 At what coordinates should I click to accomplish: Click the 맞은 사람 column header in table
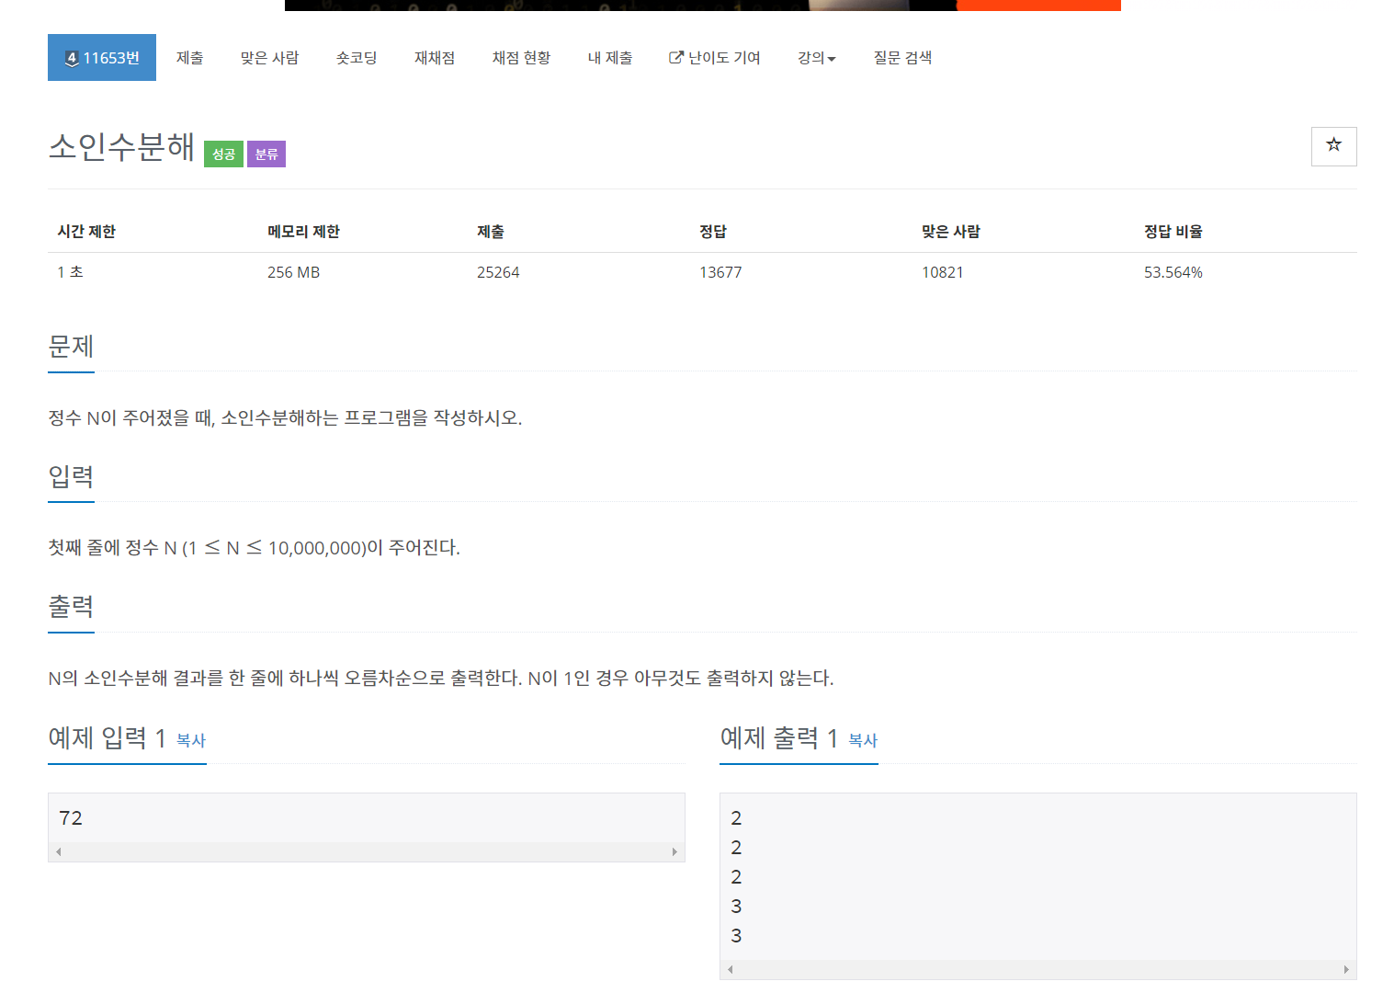pyautogui.click(x=951, y=232)
